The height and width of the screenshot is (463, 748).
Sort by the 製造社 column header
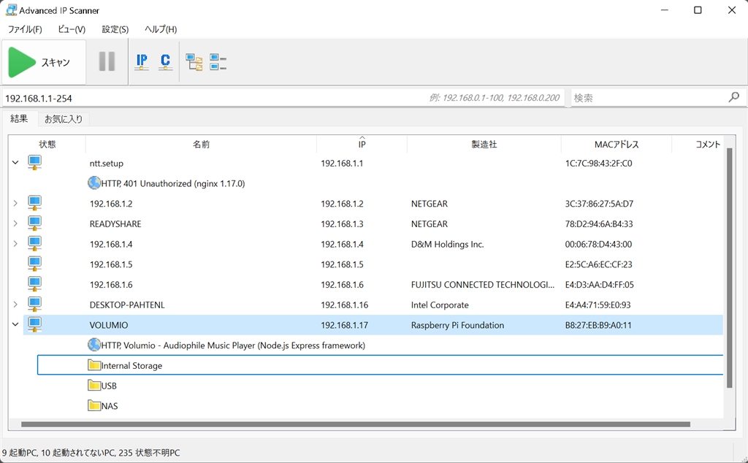(484, 145)
